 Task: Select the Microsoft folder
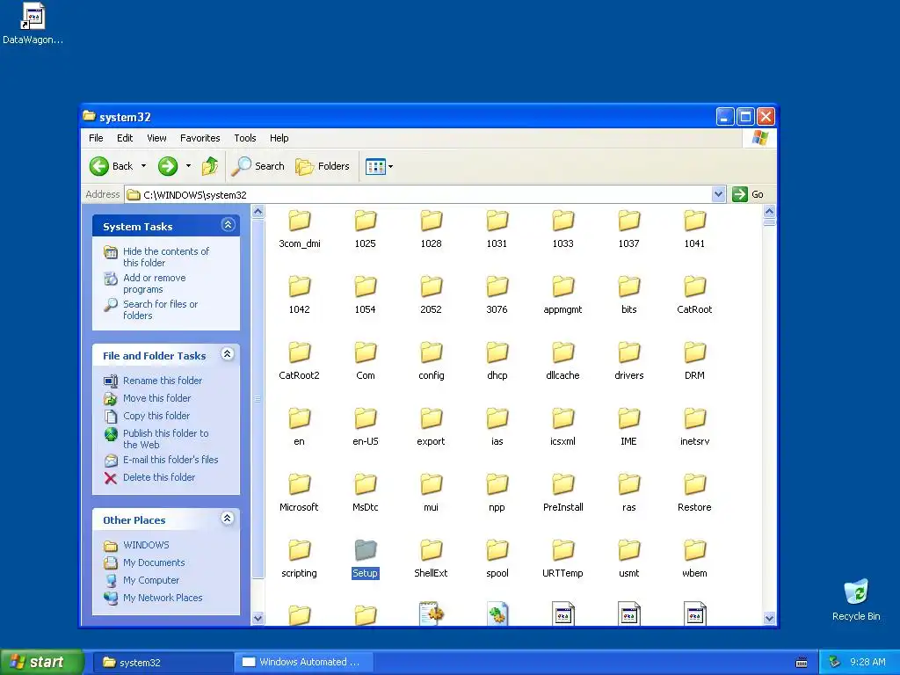[x=299, y=492]
